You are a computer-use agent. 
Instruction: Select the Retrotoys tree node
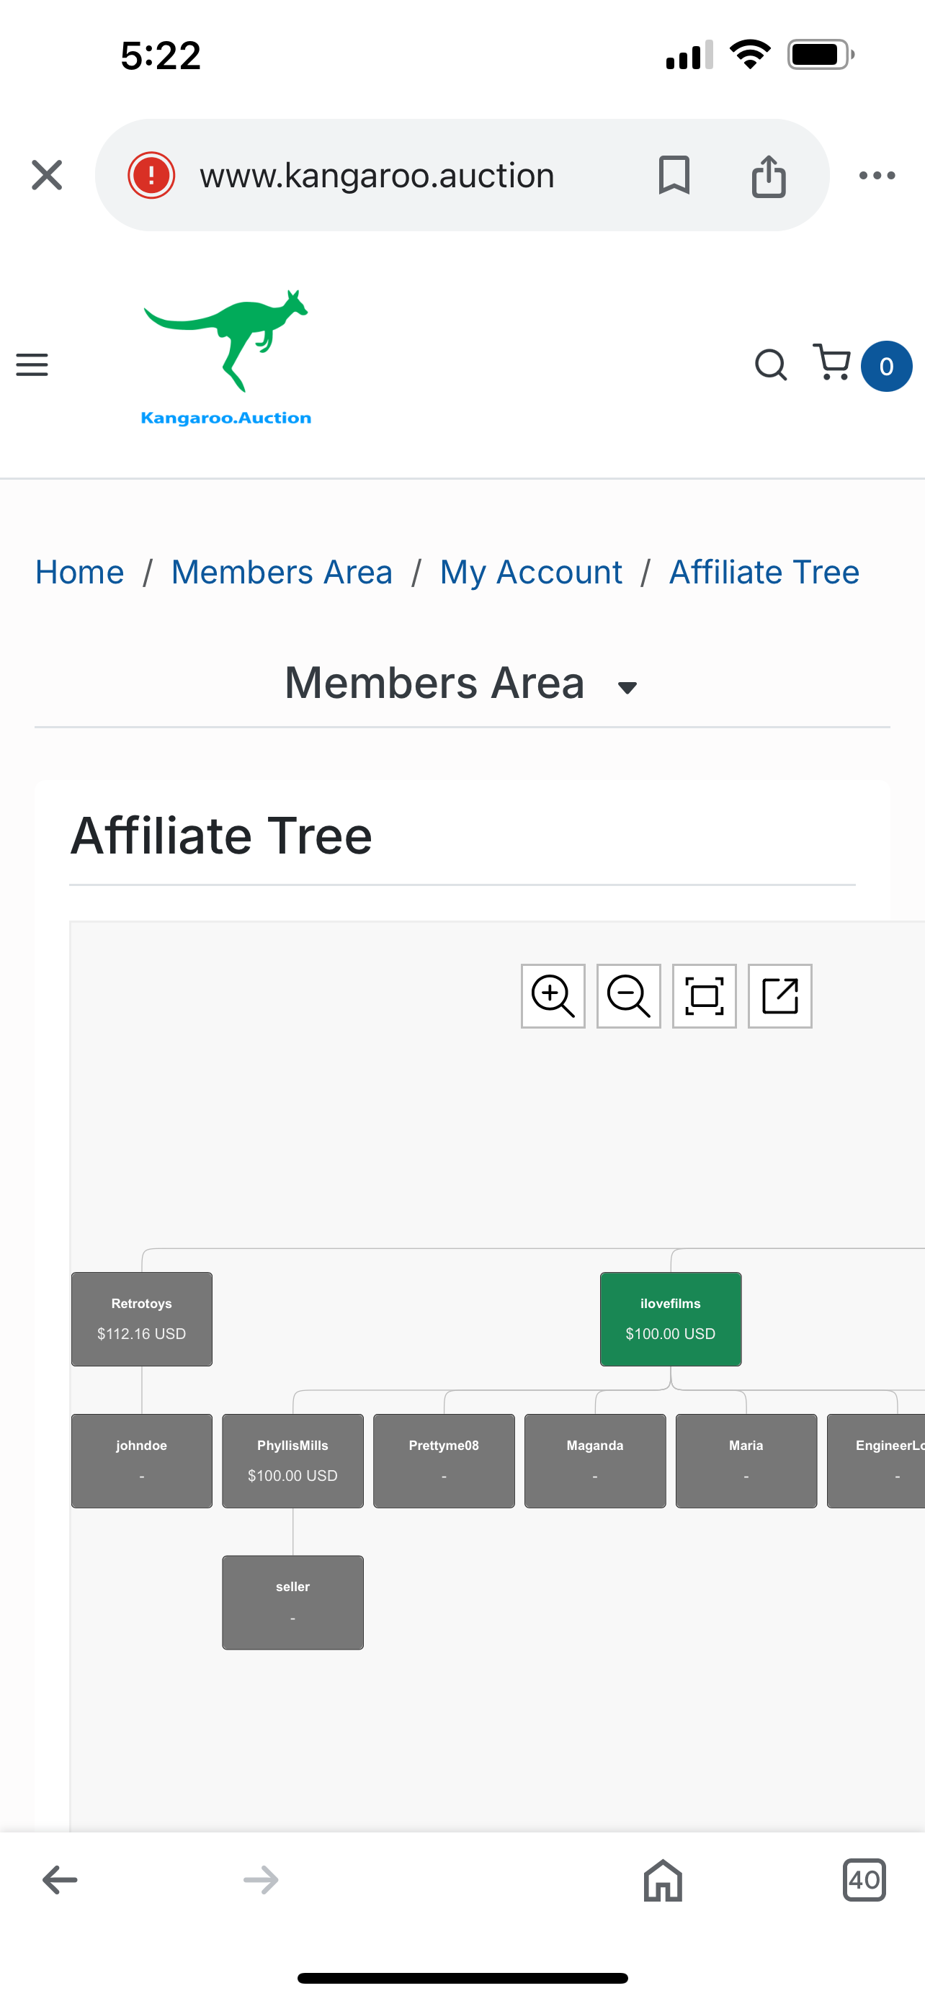pyautogui.click(x=141, y=1318)
